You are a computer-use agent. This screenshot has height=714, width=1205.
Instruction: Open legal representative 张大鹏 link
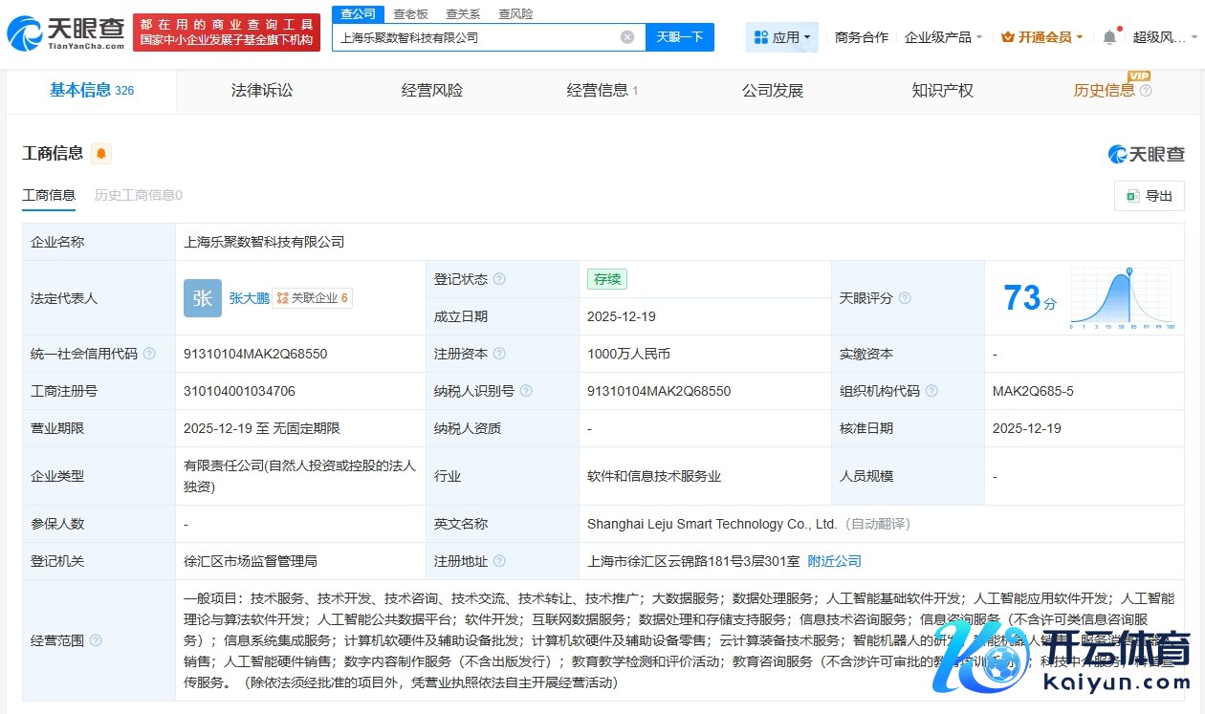[249, 298]
